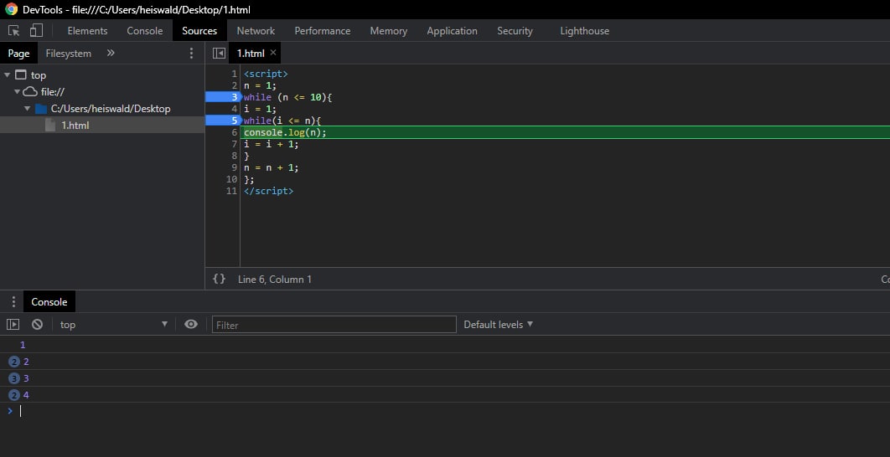Viewport: 890px width, 457px height.
Task: Open the Elements panel tab
Action: [87, 31]
